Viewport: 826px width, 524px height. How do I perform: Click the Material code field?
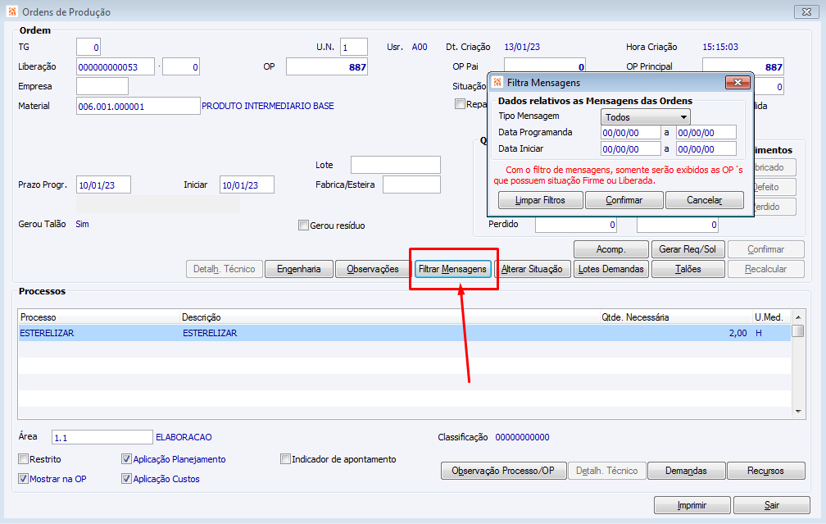(x=138, y=106)
